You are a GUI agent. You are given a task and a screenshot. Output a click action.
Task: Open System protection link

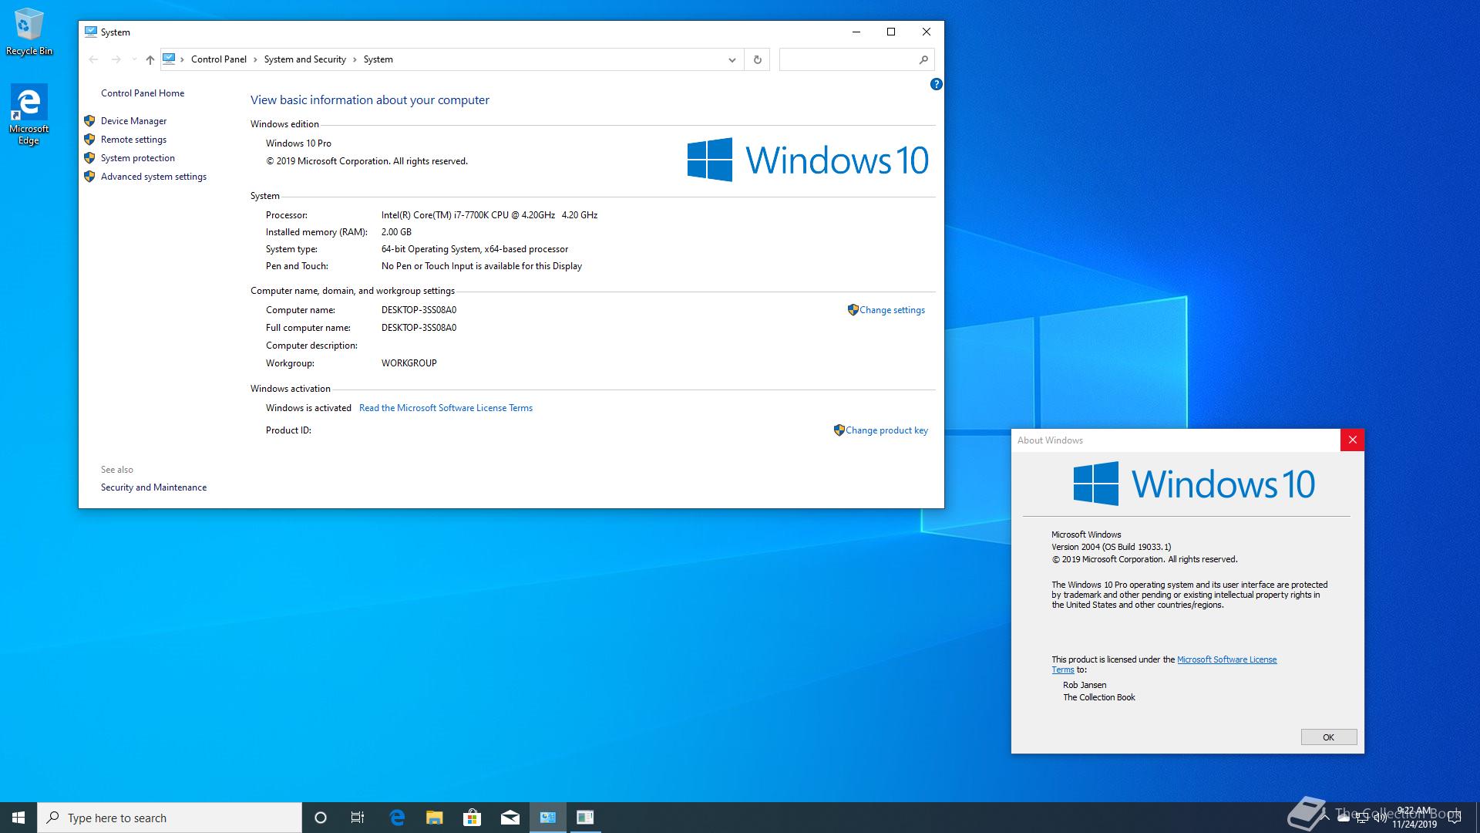(x=138, y=158)
